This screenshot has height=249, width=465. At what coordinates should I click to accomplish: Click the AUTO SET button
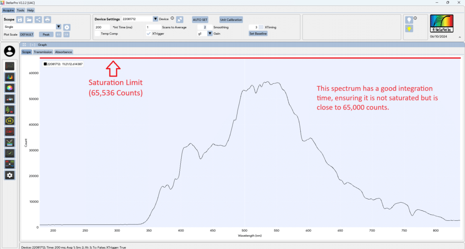tap(200, 20)
